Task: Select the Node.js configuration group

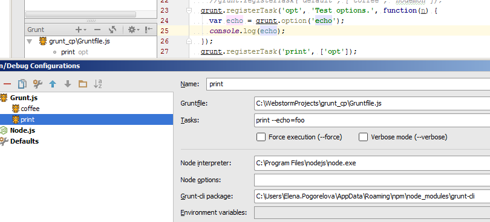Action: [x=22, y=130]
